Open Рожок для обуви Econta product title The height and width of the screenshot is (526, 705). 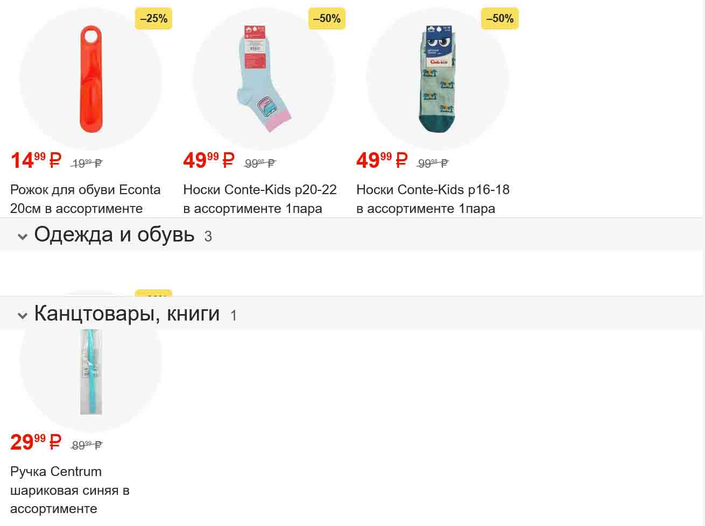(x=85, y=199)
